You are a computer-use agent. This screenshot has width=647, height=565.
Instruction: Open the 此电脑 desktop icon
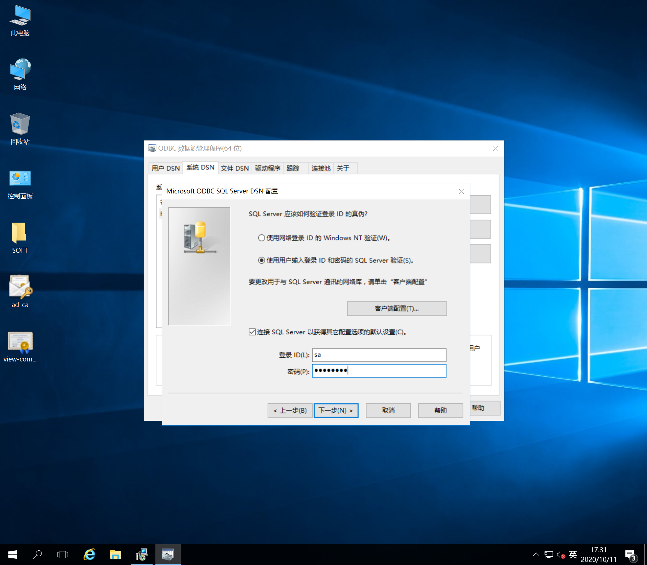[20, 21]
